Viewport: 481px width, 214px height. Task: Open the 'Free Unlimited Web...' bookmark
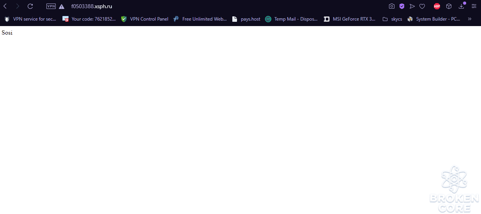pos(200,19)
